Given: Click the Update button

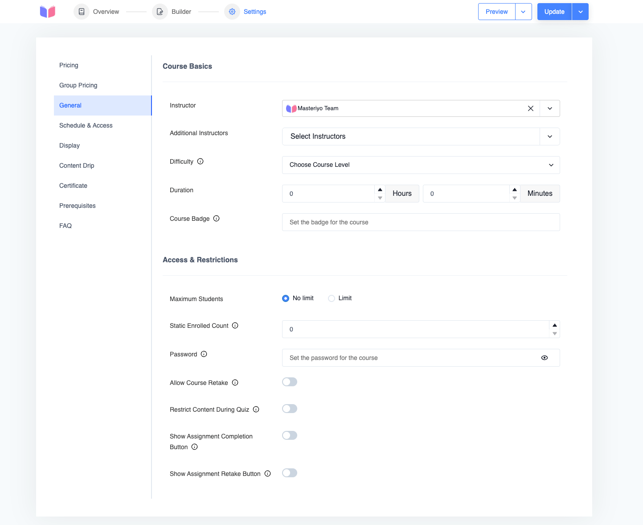Looking at the screenshot, I should [x=554, y=12].
